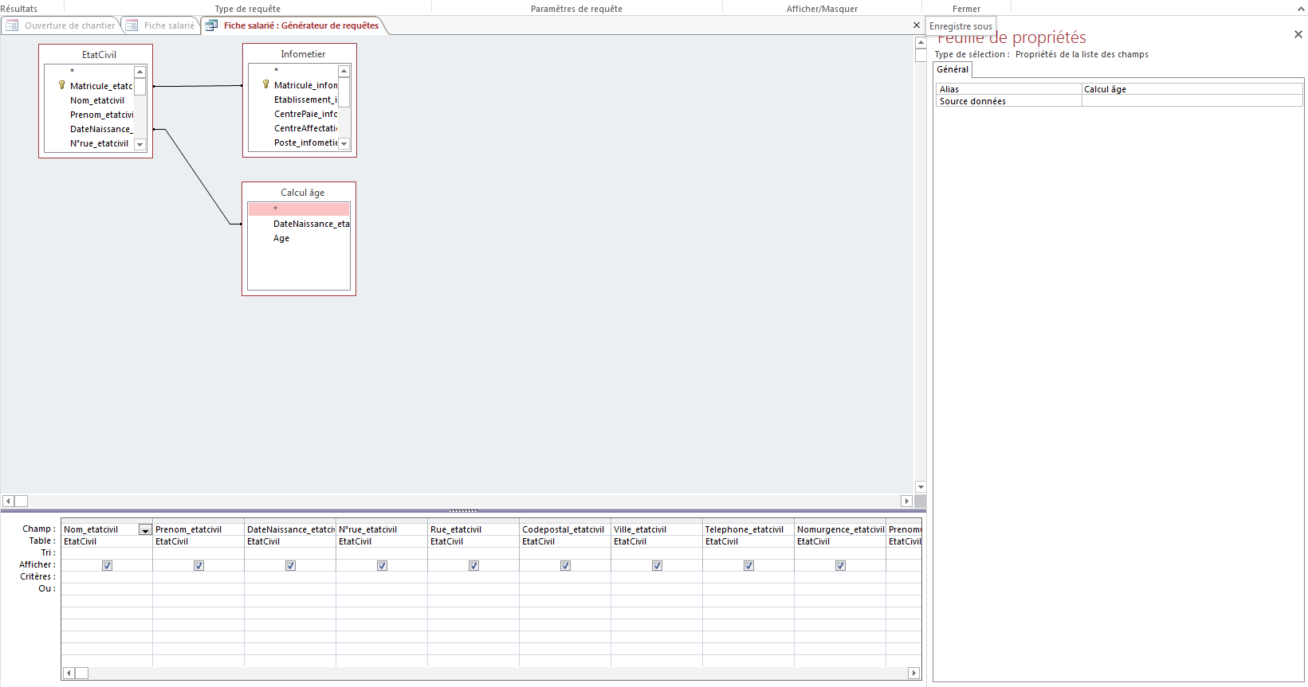Click the EtatCivil table title bar
The width and height of the screenshot is (1308, 687).
tap(96, 55)
